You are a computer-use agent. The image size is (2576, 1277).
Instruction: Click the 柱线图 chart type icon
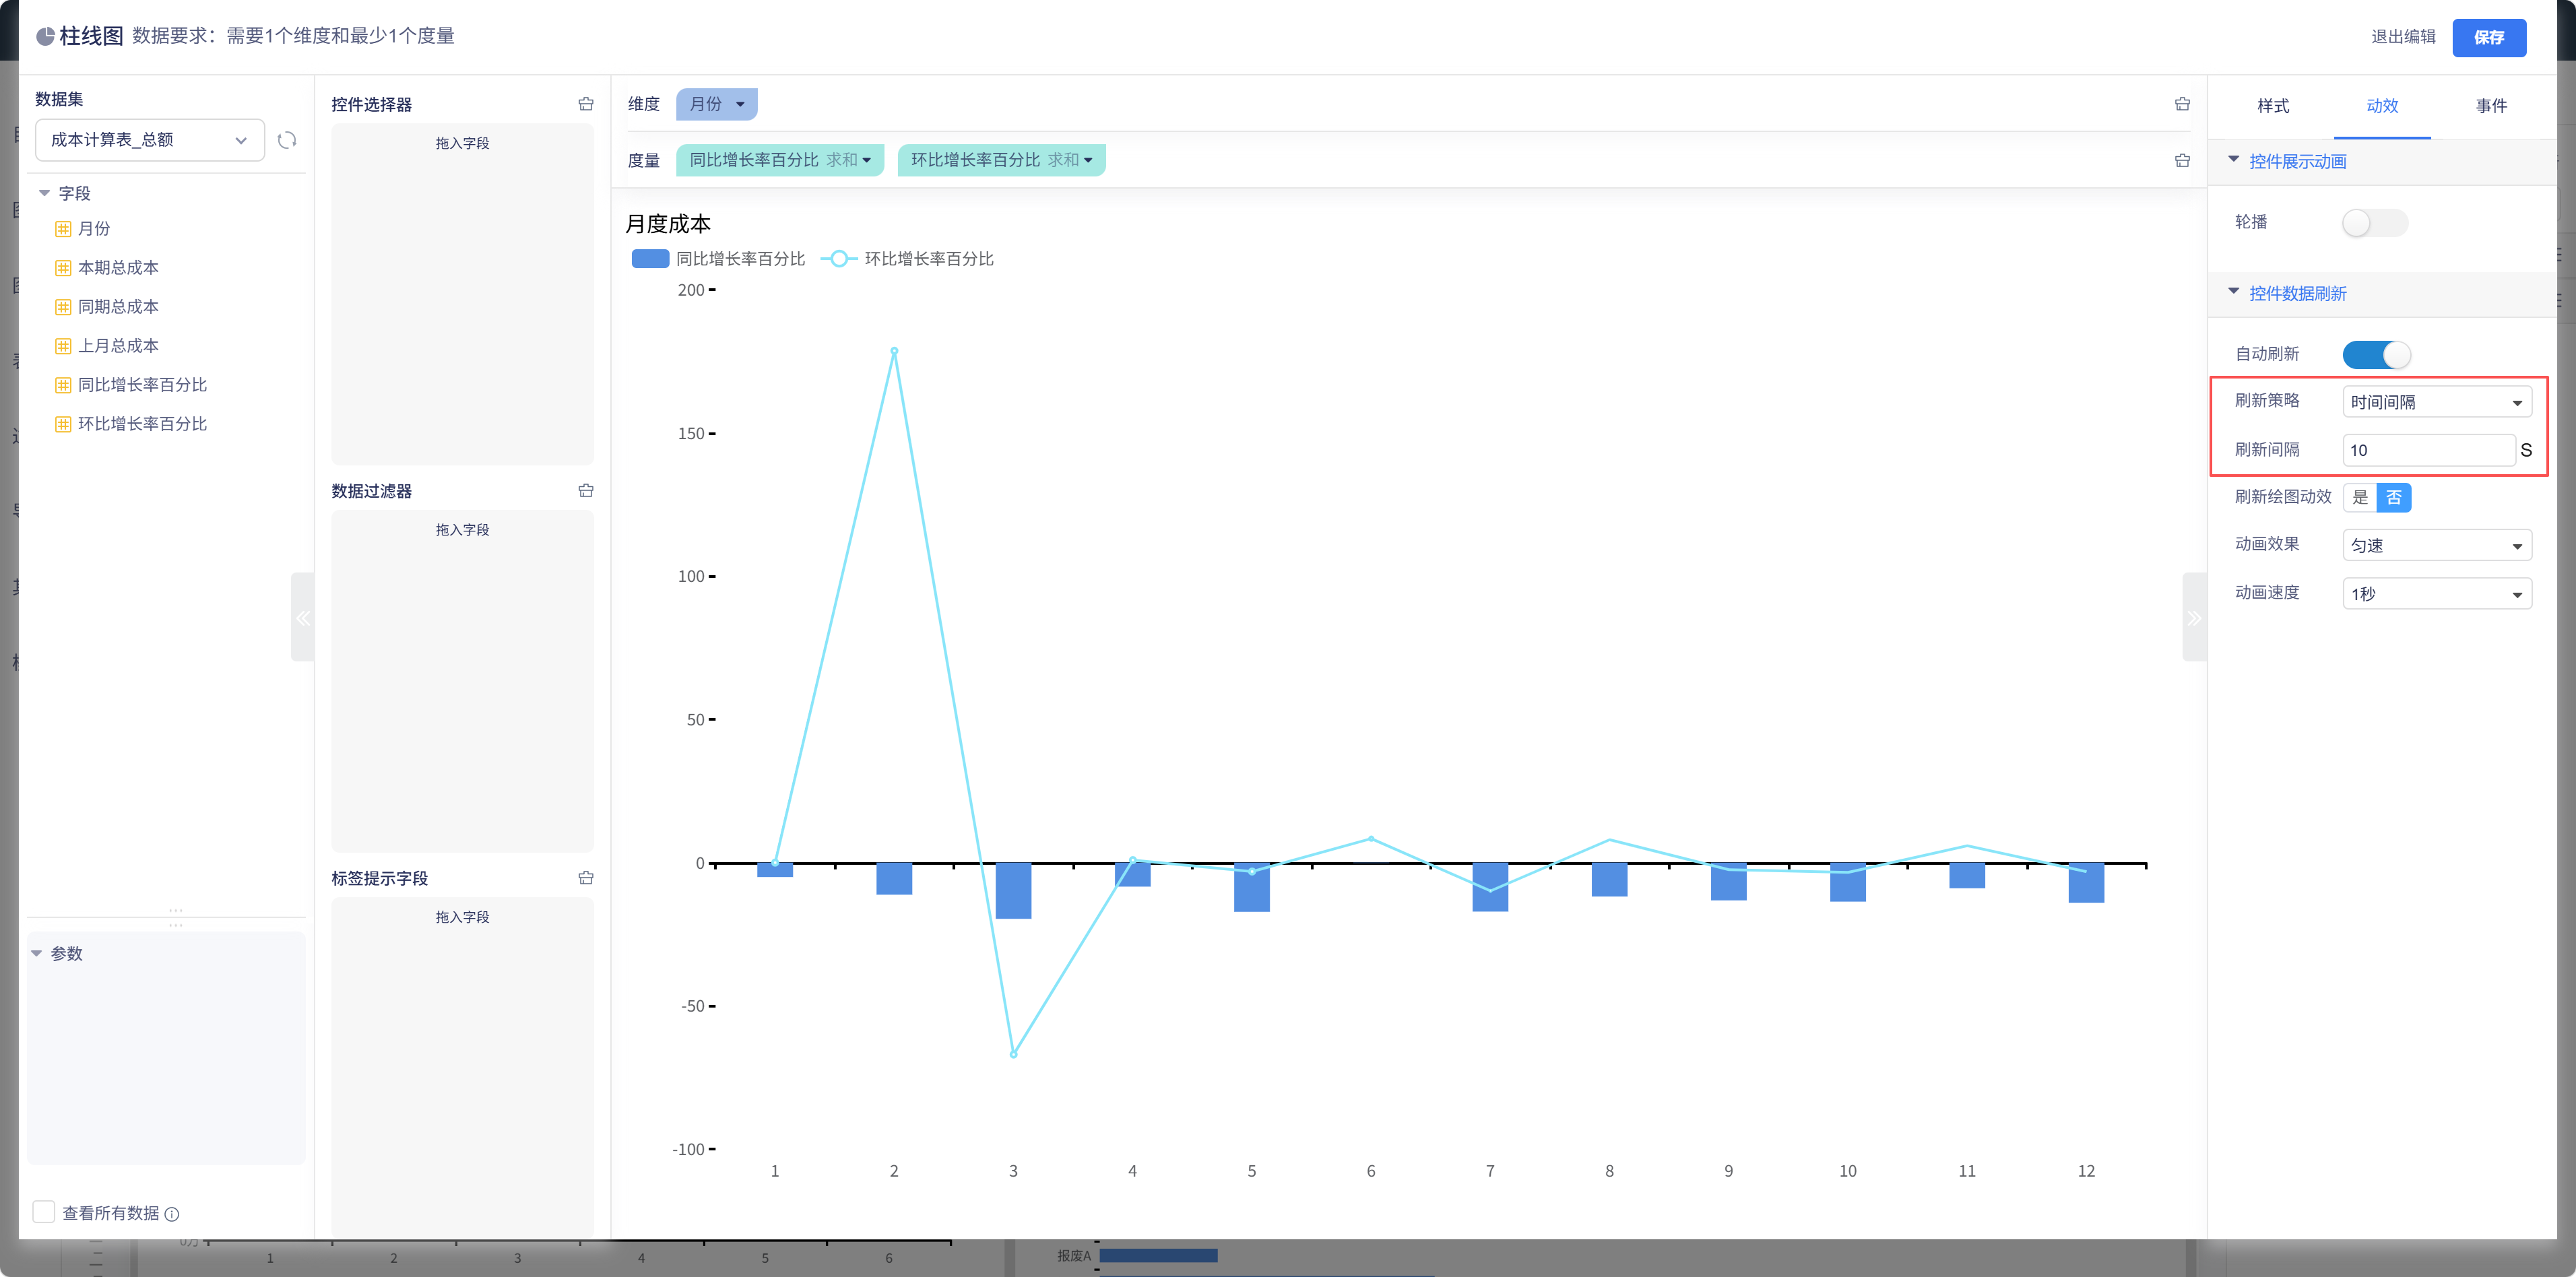pos(45,37)
